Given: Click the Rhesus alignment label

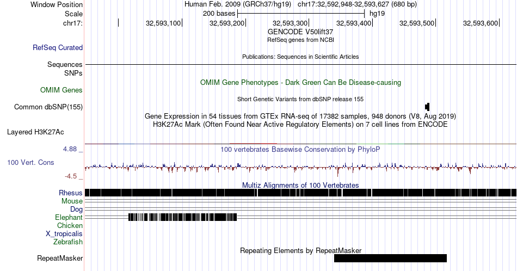Looking at the screenshot, I should pyautogui.click(x=71, y=193).
